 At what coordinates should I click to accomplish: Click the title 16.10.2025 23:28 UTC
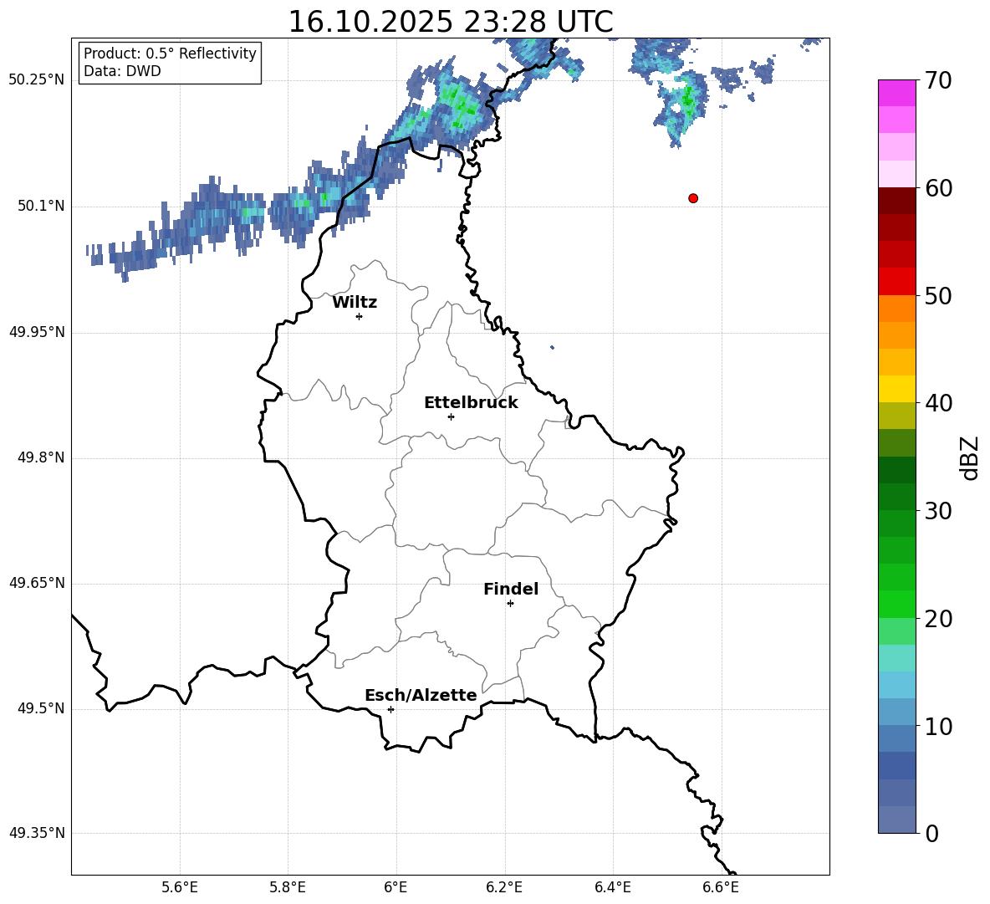click(x=451, y=22)
